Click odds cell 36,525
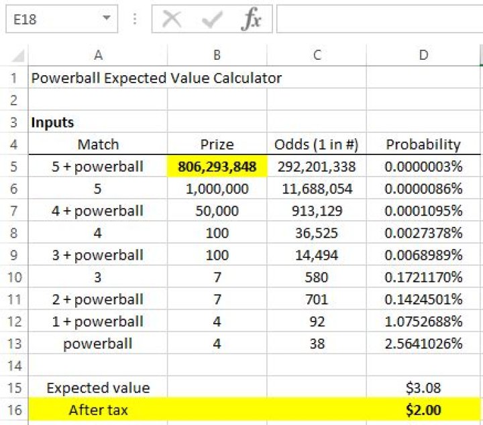 (x=317, y=233)
